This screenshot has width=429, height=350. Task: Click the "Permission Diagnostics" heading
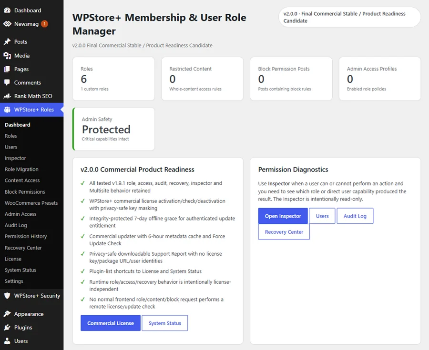click(293, 170)
